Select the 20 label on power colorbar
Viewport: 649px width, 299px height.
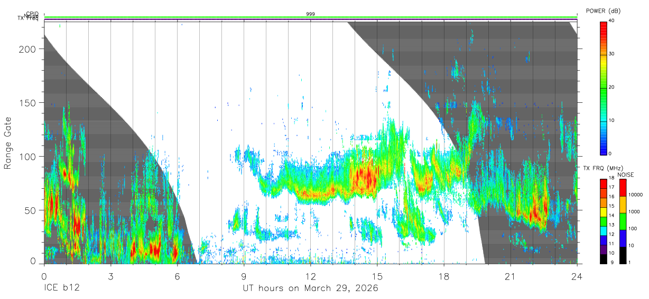(611, 87)
